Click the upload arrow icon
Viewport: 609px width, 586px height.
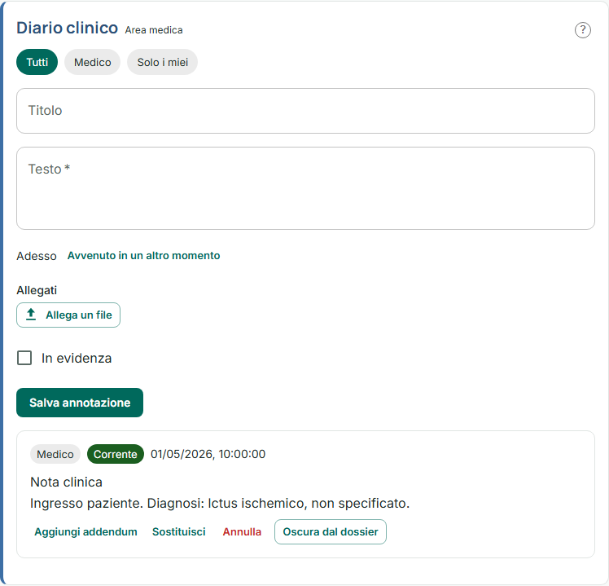[31, 315]
